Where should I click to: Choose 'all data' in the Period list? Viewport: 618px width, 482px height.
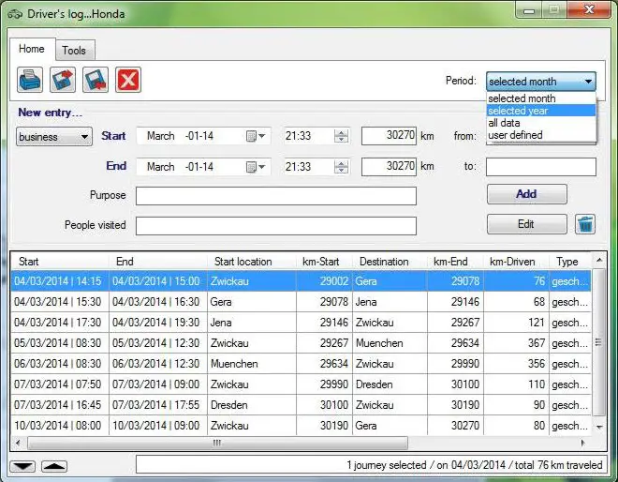coord(541,123)
